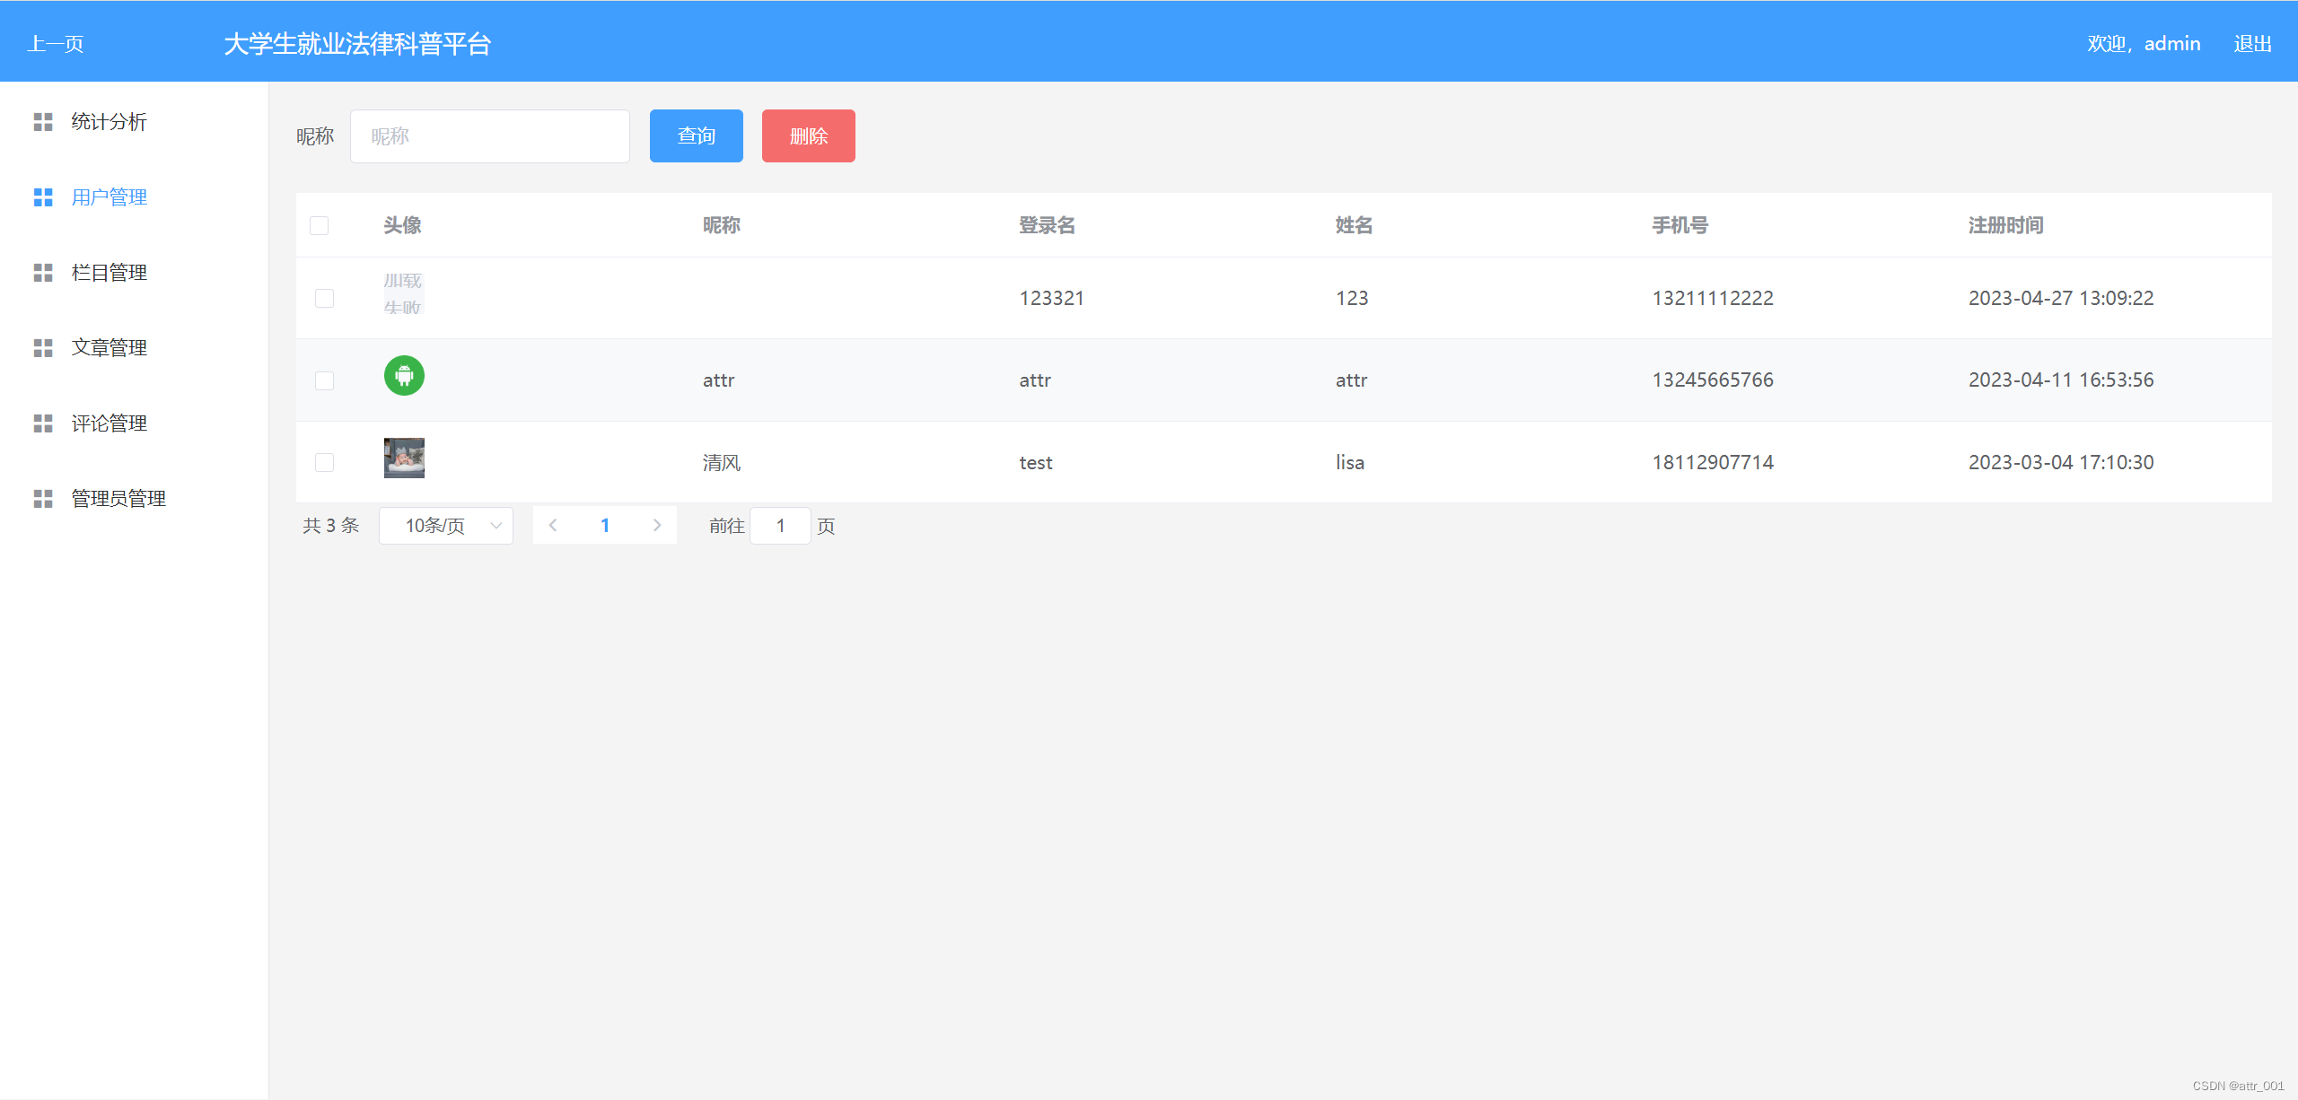The height and width of the screenshot is (1100, 2298).
Task: Click the grid icon beside 文章管理
Action: click(43, 348)
